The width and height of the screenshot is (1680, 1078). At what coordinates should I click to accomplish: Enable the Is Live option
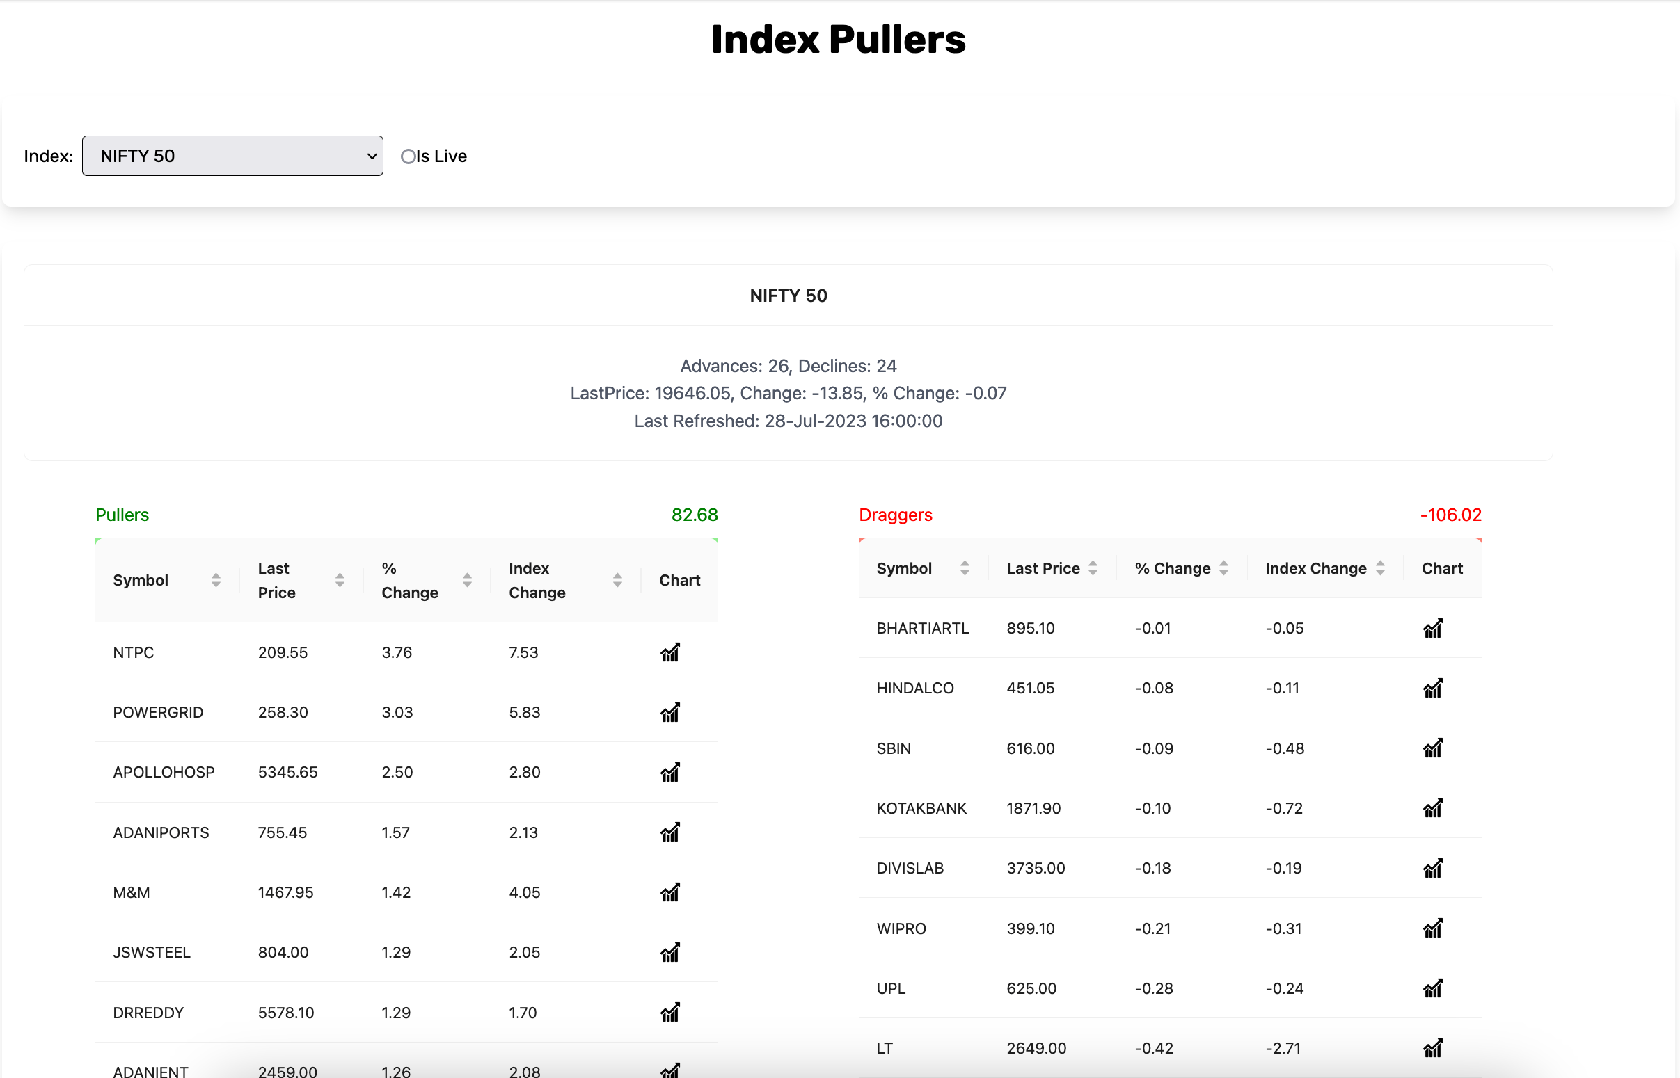(409, 156)
